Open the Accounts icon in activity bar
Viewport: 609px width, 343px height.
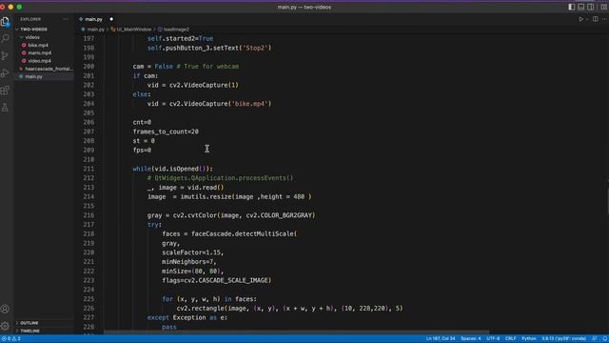[x=5, y=309]
